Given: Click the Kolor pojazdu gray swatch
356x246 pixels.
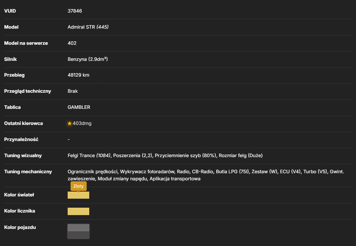Looking at the screenshot, I should [x=78, y=231].
